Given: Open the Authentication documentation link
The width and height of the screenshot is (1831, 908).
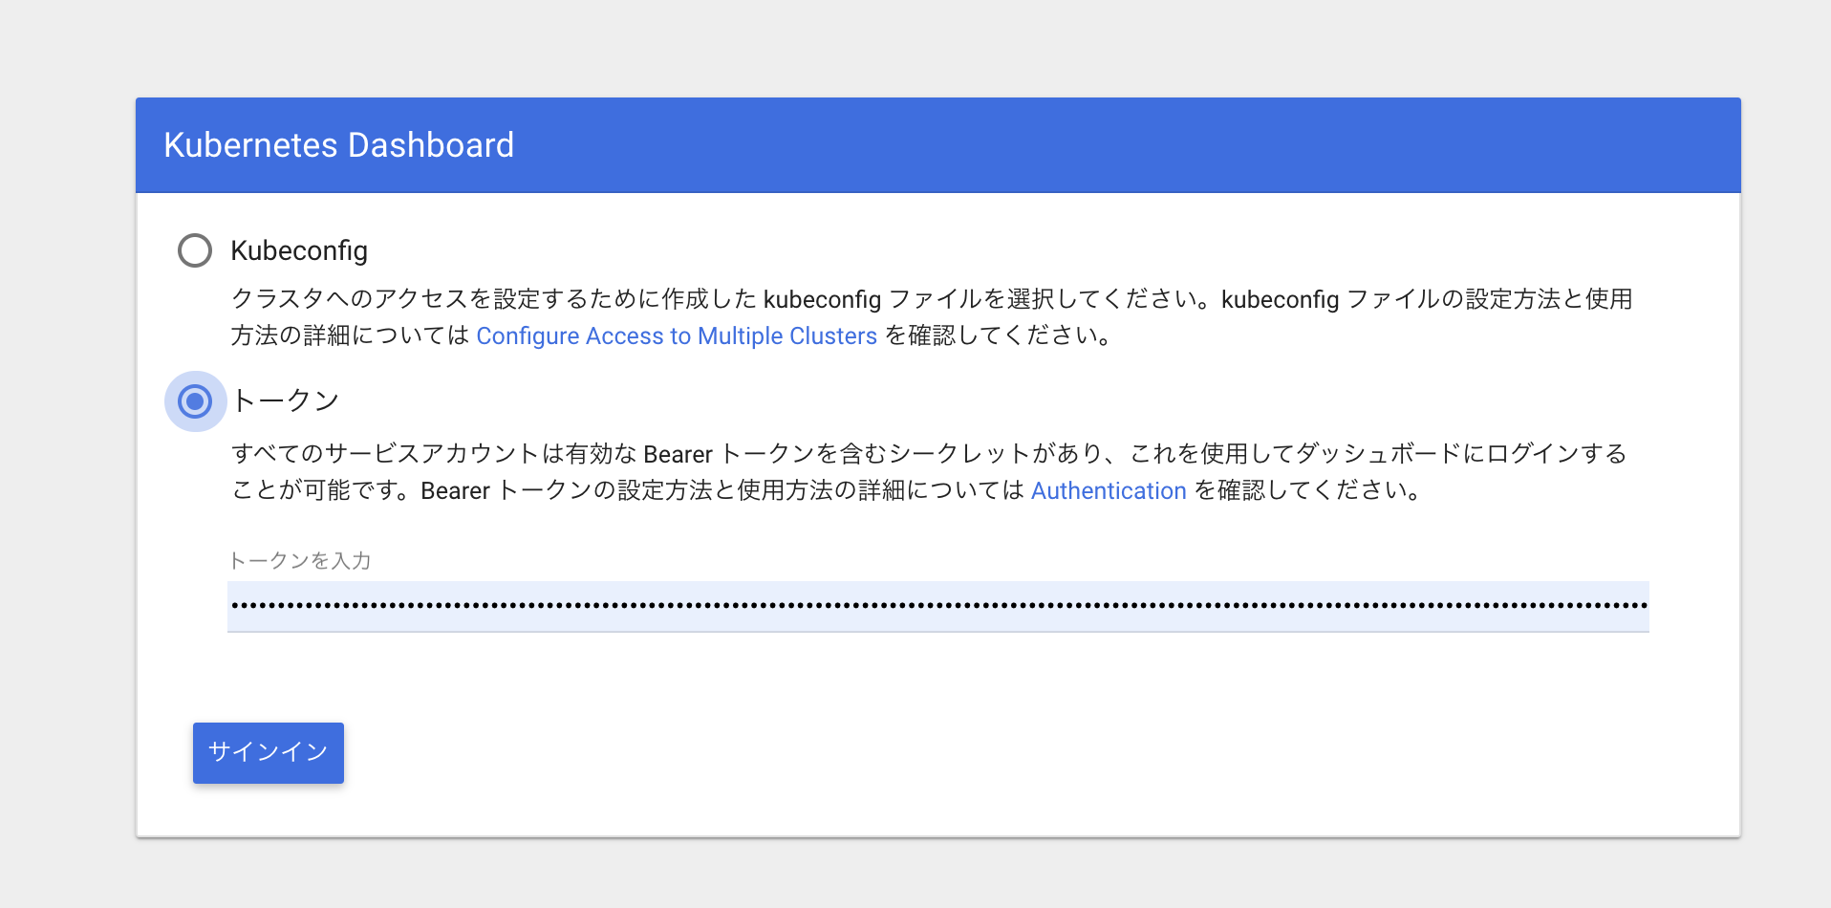Looking at the screenshot, I should (1109, 490).
